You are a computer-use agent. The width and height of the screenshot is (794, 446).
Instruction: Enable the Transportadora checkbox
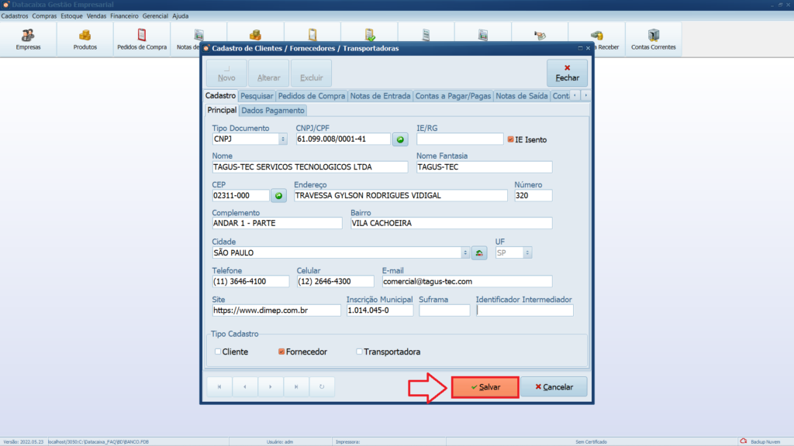359,352
